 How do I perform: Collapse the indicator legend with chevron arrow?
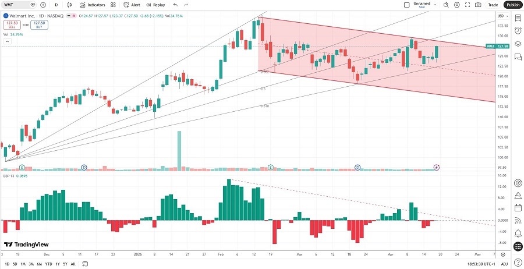(x=8, y=41)
